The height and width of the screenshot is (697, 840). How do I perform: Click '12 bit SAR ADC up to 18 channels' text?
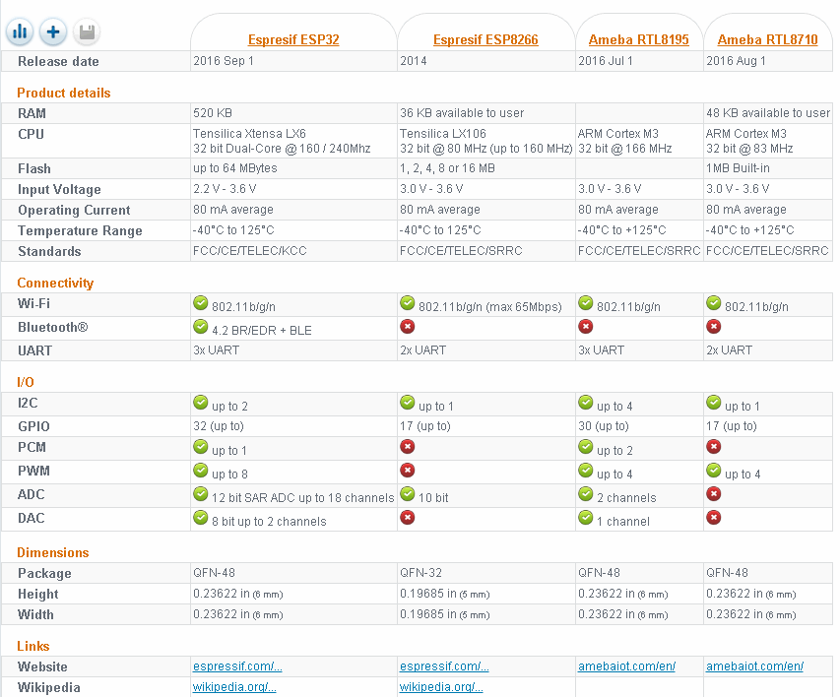302,498
